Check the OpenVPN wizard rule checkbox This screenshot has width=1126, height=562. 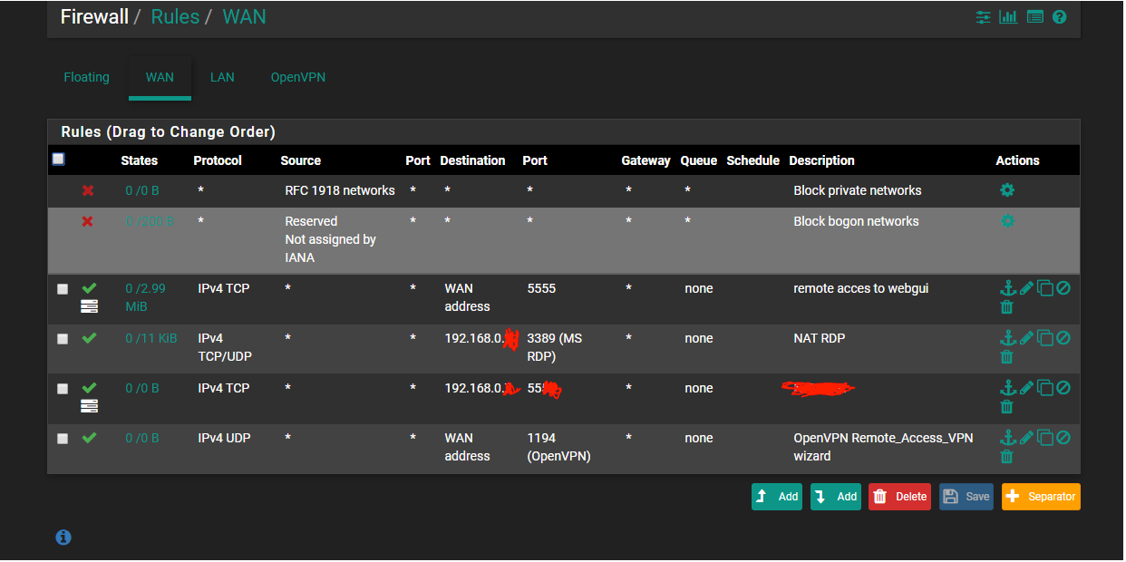click(63, 439)
